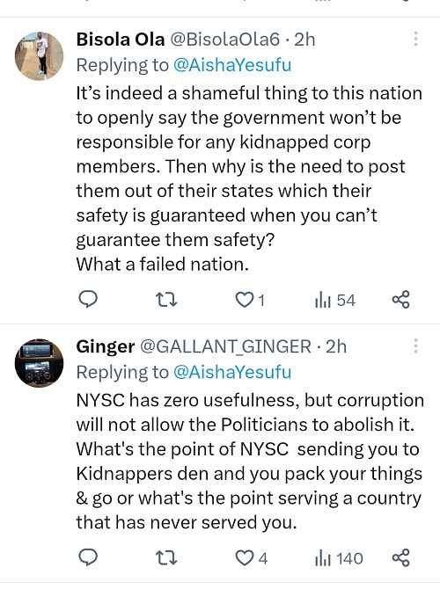The height and width of the screenshot is (589, 440).
Task: Retweet Ginger's post
Action: click(166, 558)
